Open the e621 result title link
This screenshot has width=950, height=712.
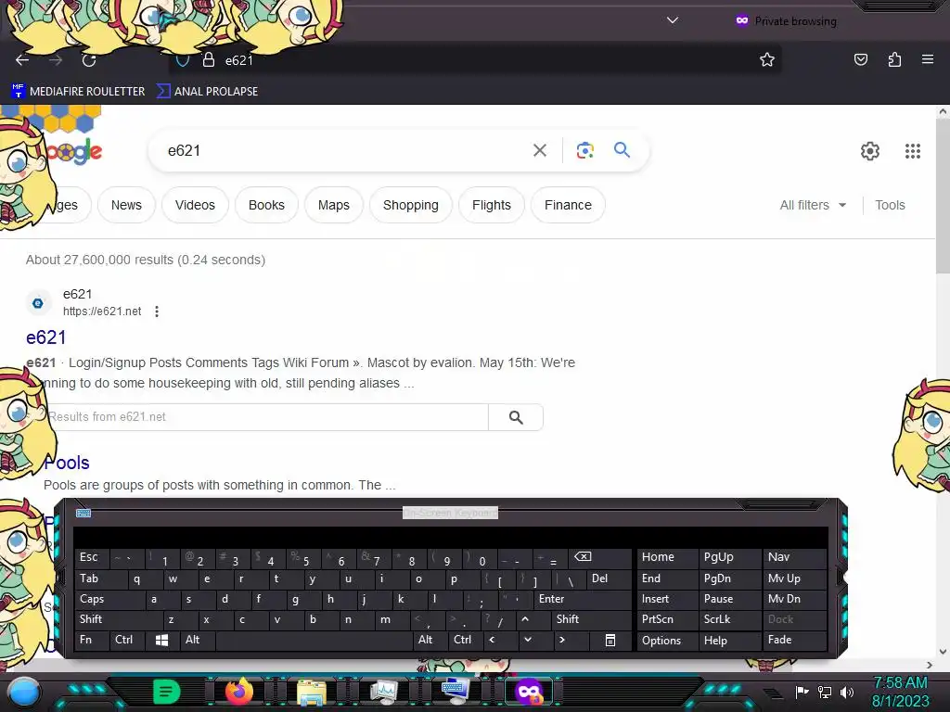click(x=46, y=337)
